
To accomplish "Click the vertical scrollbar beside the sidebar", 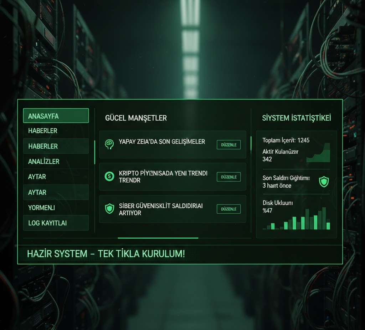I will pyautogui.click(x=94, y=152).
